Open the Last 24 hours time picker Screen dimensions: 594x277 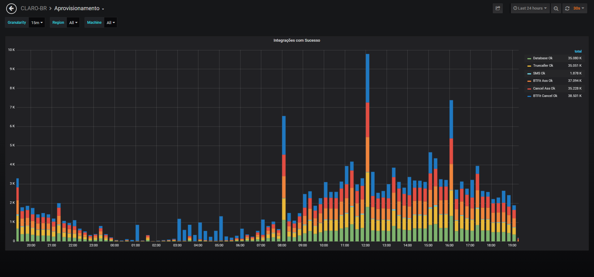[530, 8]
